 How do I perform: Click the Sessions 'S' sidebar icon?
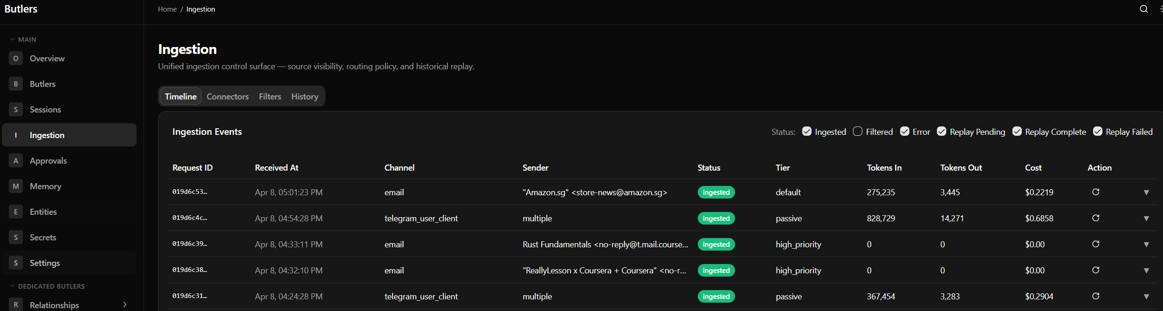pyautogui.click(x=16, y=109)
